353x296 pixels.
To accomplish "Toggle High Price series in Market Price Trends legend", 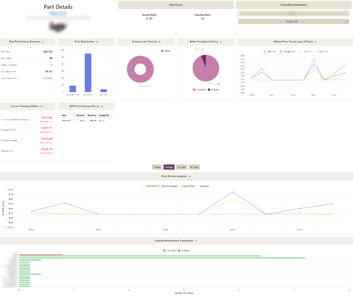I will (269, 52).
